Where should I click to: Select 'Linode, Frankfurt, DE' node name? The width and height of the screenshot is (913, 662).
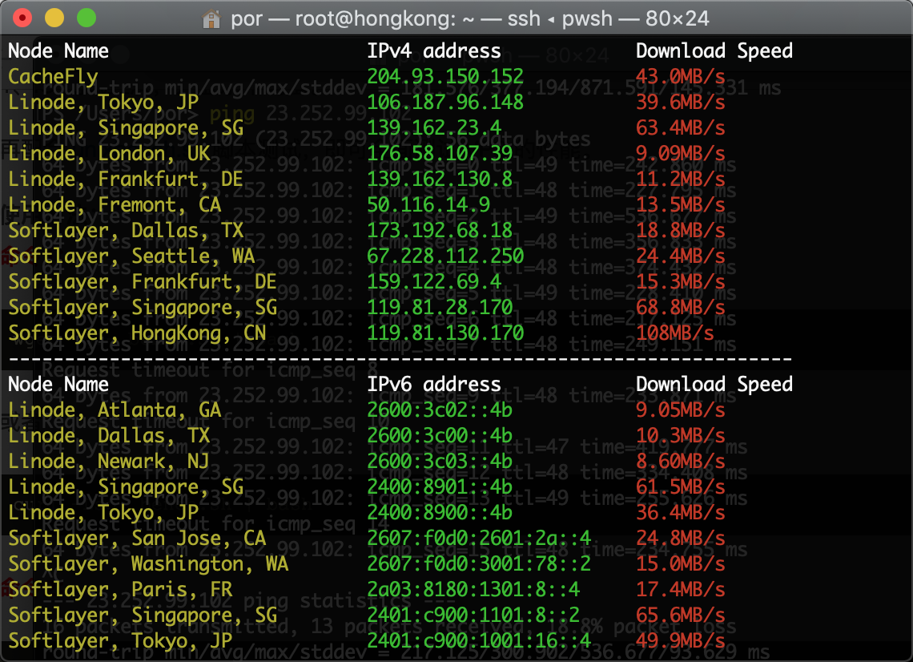(126, 179)
